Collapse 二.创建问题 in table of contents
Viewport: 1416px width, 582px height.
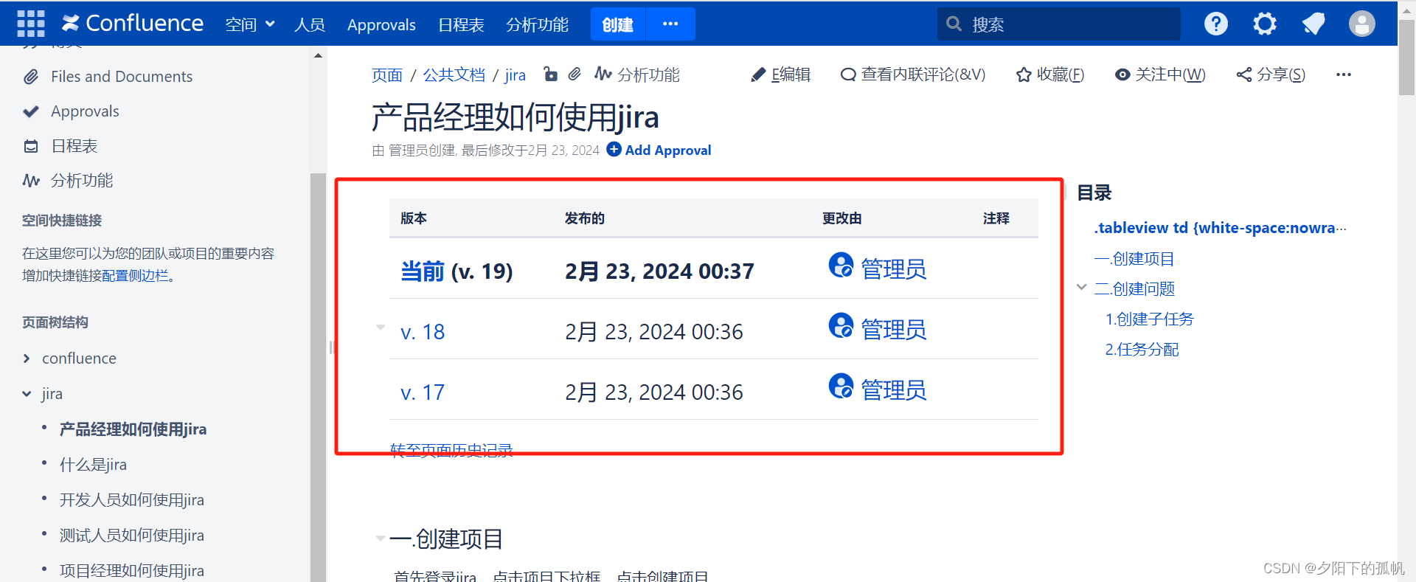1081,287
